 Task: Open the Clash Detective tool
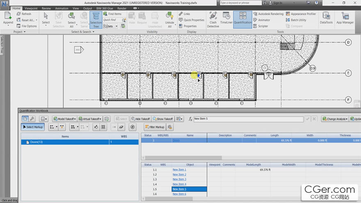click(213, 20)
